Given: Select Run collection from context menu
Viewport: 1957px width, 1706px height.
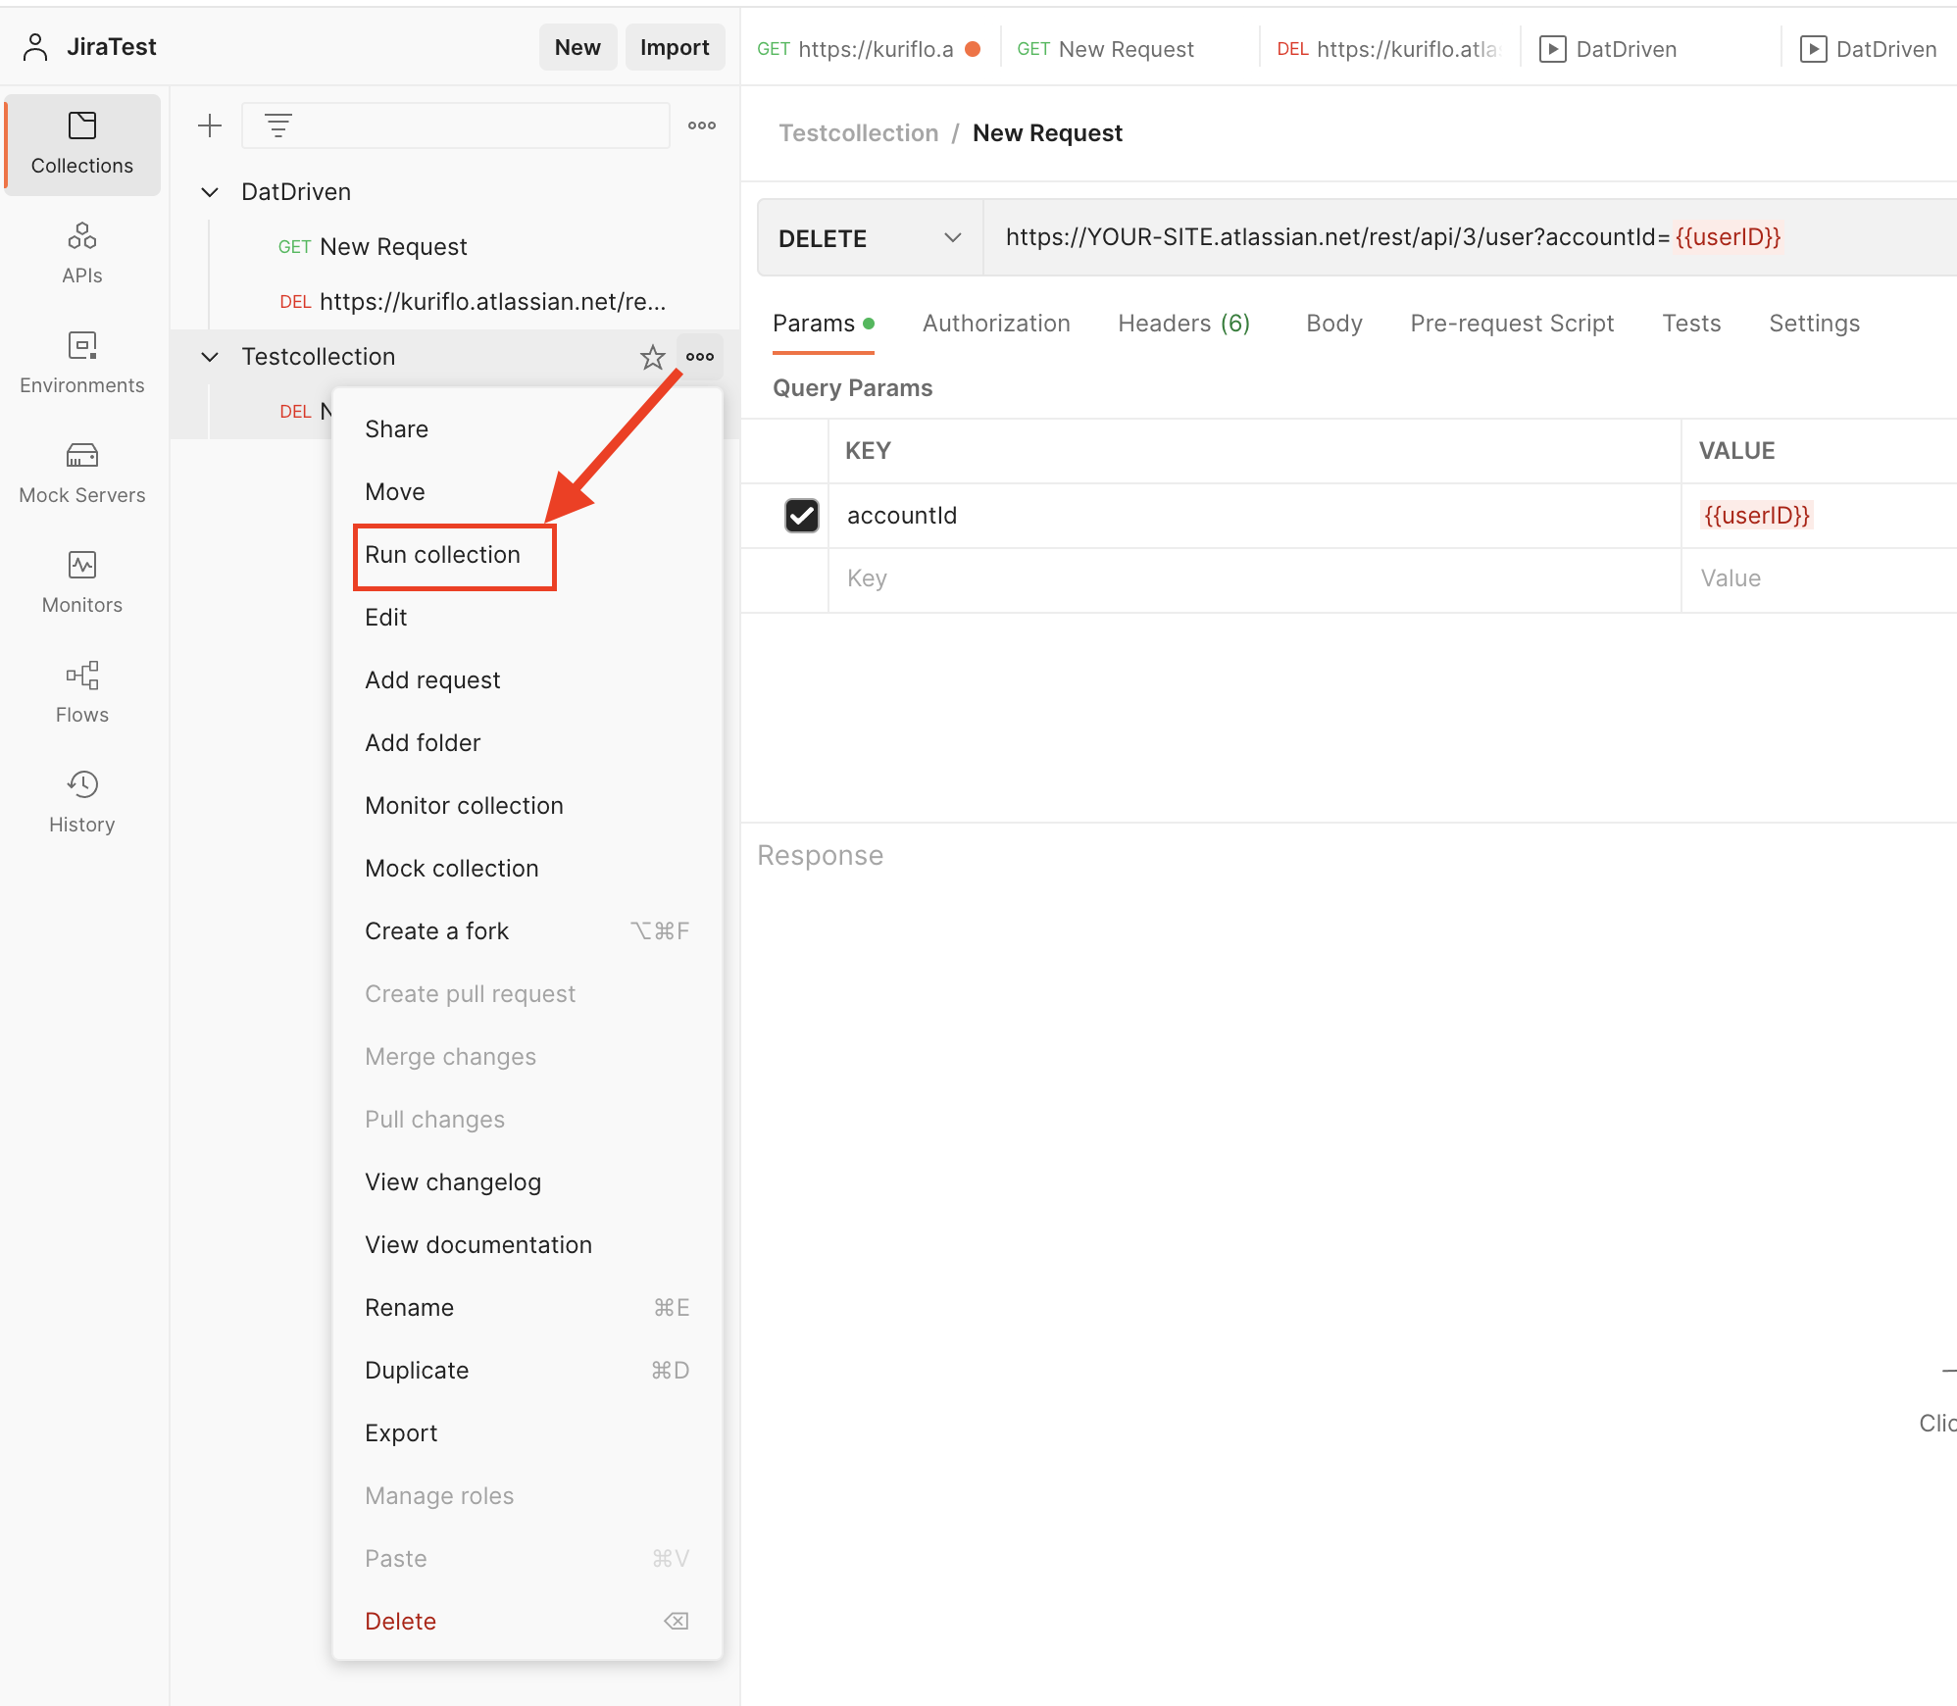Looking at the screenshot, I should point(441,553).
